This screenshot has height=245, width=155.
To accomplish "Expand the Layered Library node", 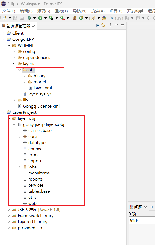I will 9,222.
